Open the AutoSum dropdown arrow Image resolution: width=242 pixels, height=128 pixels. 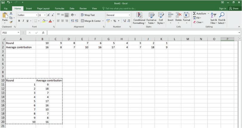(208, 13)
